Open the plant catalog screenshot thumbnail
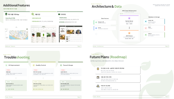Viewport: 174px width, 99px height. pos(44,34)
